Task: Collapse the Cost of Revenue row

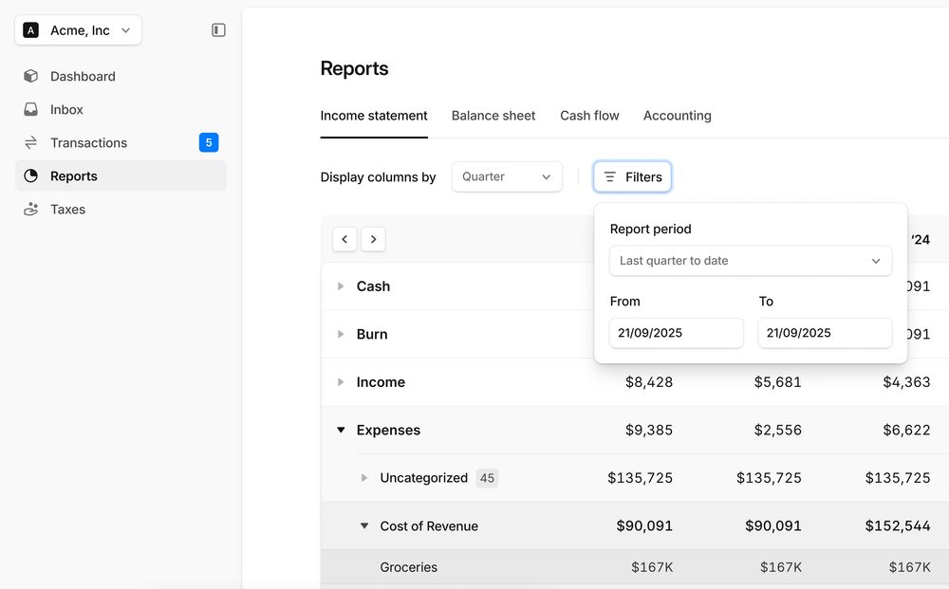Action: [364, 526]
